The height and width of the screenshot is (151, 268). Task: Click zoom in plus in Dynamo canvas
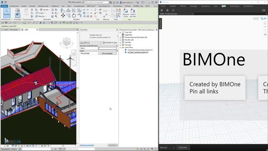click(x=265, y=27)
